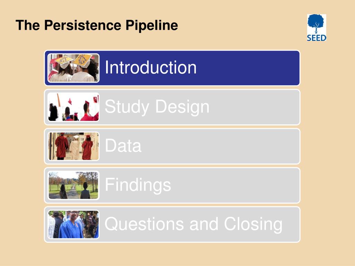Screen dimensions: 355x266
Task: Click the Findings text label
Action: 138,185
